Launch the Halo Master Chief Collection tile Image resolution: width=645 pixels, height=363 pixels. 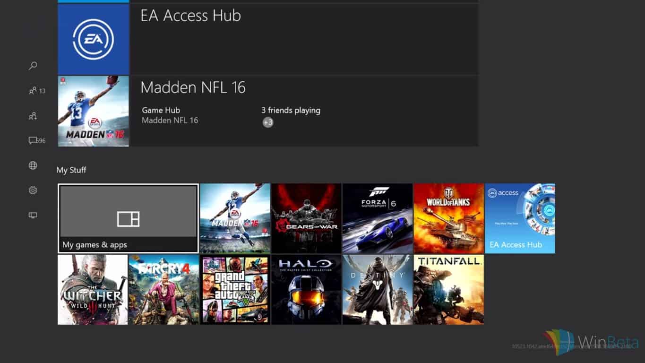click(x=306, y=290)
